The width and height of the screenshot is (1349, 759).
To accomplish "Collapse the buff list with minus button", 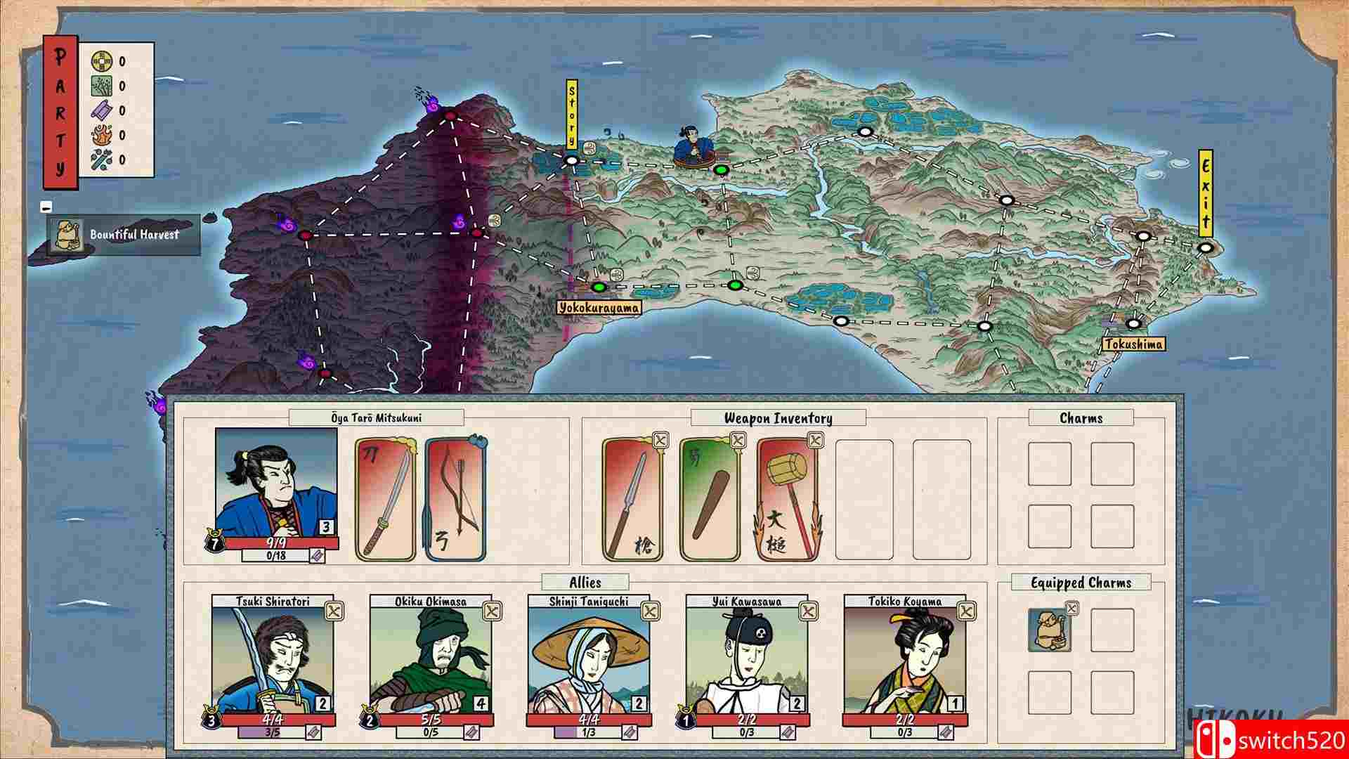I will pyautogui.click(x=46, y=207).
